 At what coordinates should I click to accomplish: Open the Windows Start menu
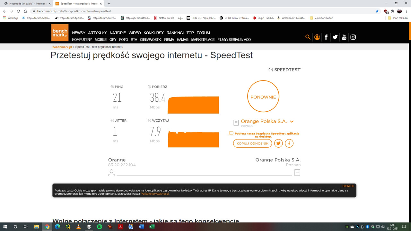pyautogui.click(x=5, y=227)
